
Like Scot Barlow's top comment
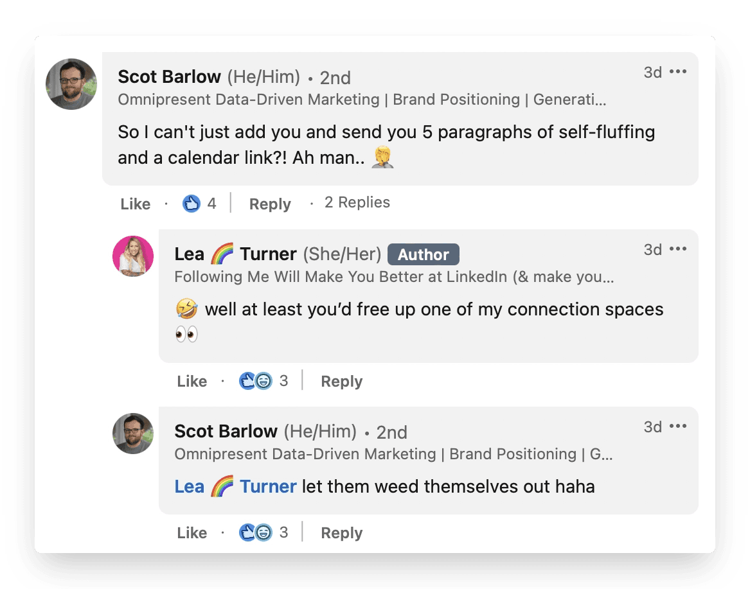[x=135, y=204]
